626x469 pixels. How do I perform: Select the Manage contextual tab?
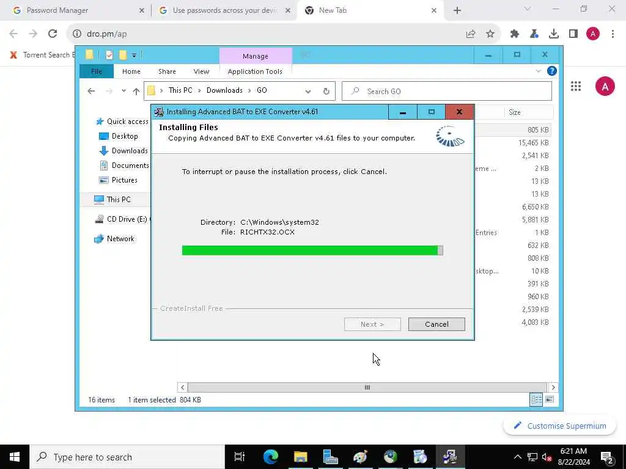click(x=256, y=56)
